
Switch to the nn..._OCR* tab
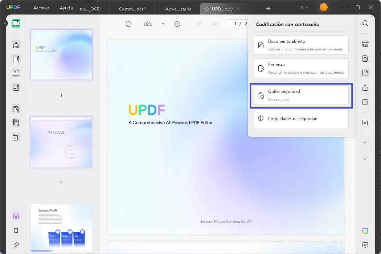click(x=91, y=9)
